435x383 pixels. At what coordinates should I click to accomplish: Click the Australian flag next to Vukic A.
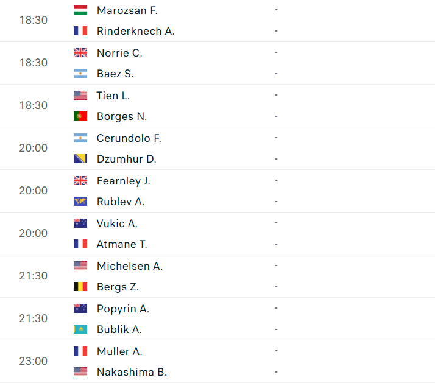tap(80, 223)
